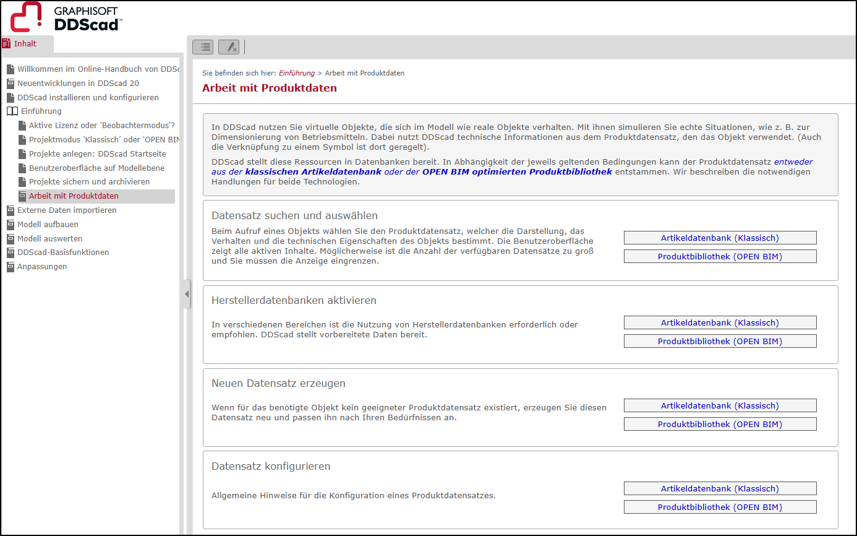
Task: Open 'Projektmodus Klassisch oder OPEN BIM' topic
Action: pos(99,140)
